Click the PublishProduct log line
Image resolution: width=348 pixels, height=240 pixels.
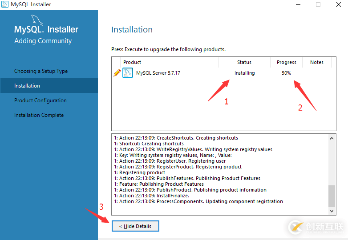pos(190,190)
